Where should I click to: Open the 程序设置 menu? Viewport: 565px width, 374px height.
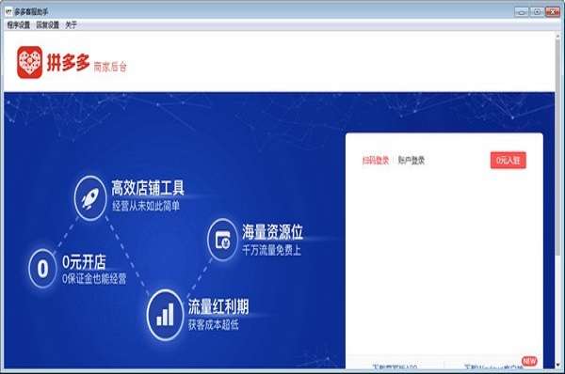(19, 24)
